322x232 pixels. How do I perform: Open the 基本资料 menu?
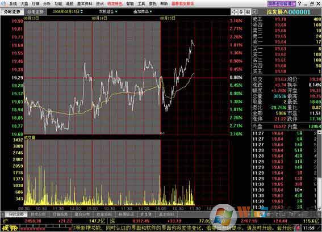(85, 3)
